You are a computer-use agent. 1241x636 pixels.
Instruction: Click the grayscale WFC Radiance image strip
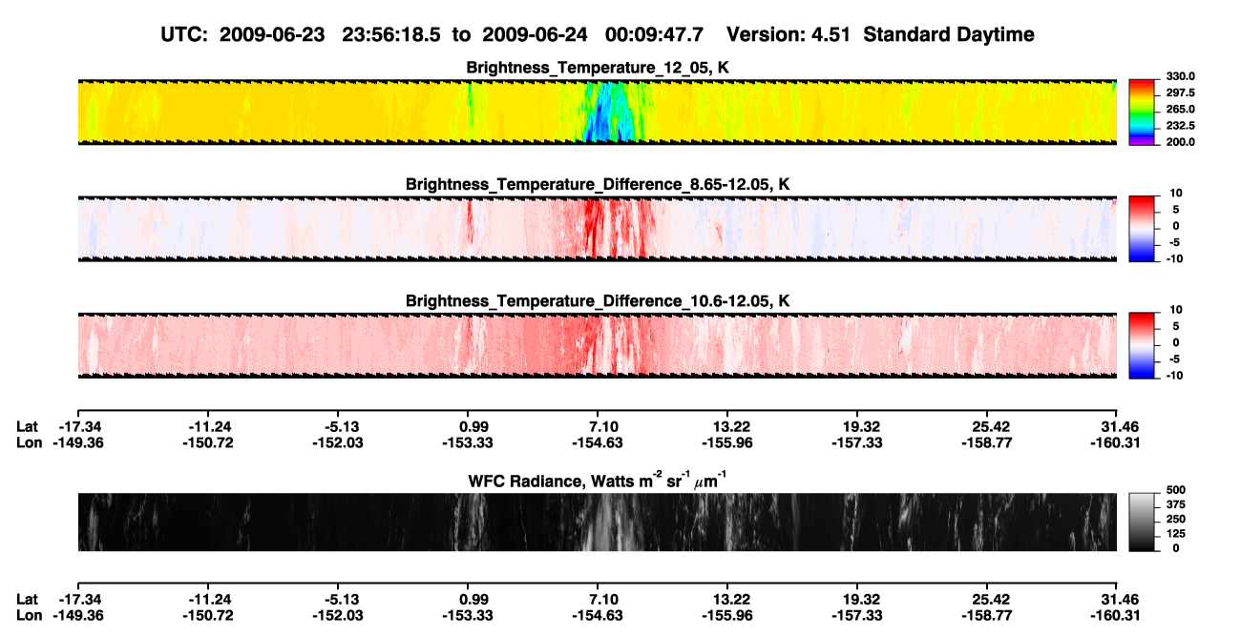point(598,522)
